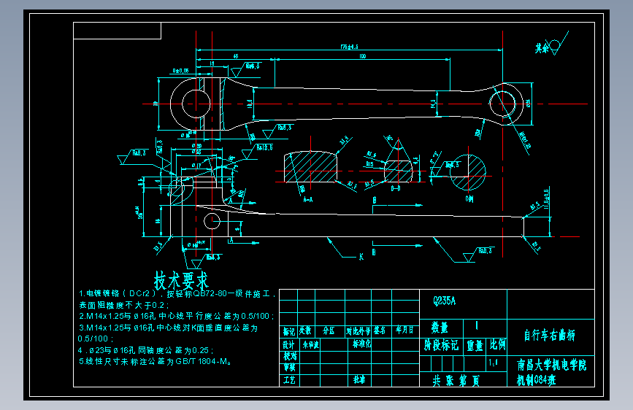The height and width of the screenshot is (410, 633).
Task: Click the "Ra12.5" roughness annotation
Action: click(264, 147)
